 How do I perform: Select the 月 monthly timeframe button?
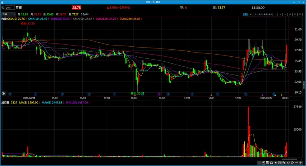coord(256,14)
